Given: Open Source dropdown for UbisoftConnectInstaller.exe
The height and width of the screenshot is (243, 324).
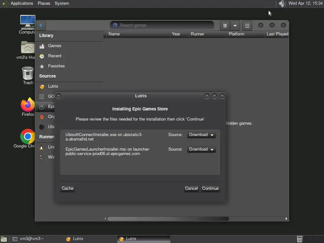Looking at the screenshot, I should click(x=201, y=135).
